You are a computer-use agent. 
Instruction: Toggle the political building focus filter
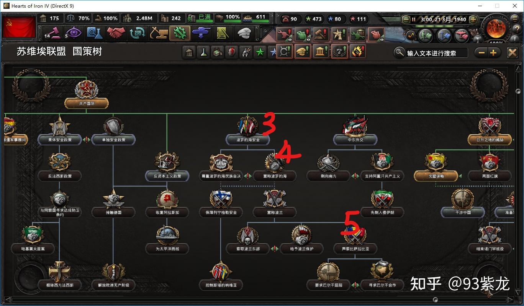[189, 52]
